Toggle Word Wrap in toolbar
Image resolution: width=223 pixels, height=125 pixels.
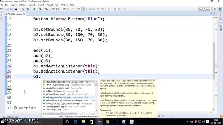[x=87, y=9]
